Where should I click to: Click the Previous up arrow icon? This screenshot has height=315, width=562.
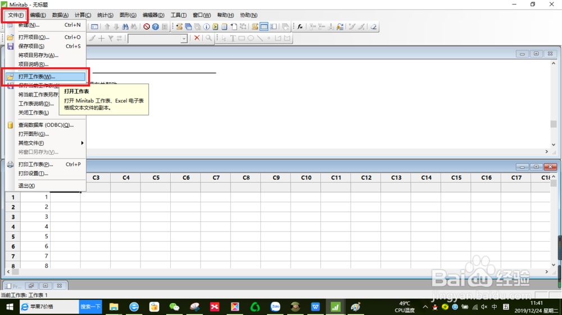point(107,27)
